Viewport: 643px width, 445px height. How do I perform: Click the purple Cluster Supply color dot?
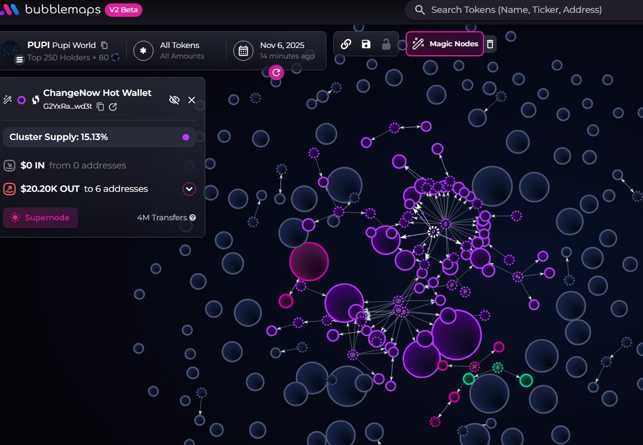[186, 137]
